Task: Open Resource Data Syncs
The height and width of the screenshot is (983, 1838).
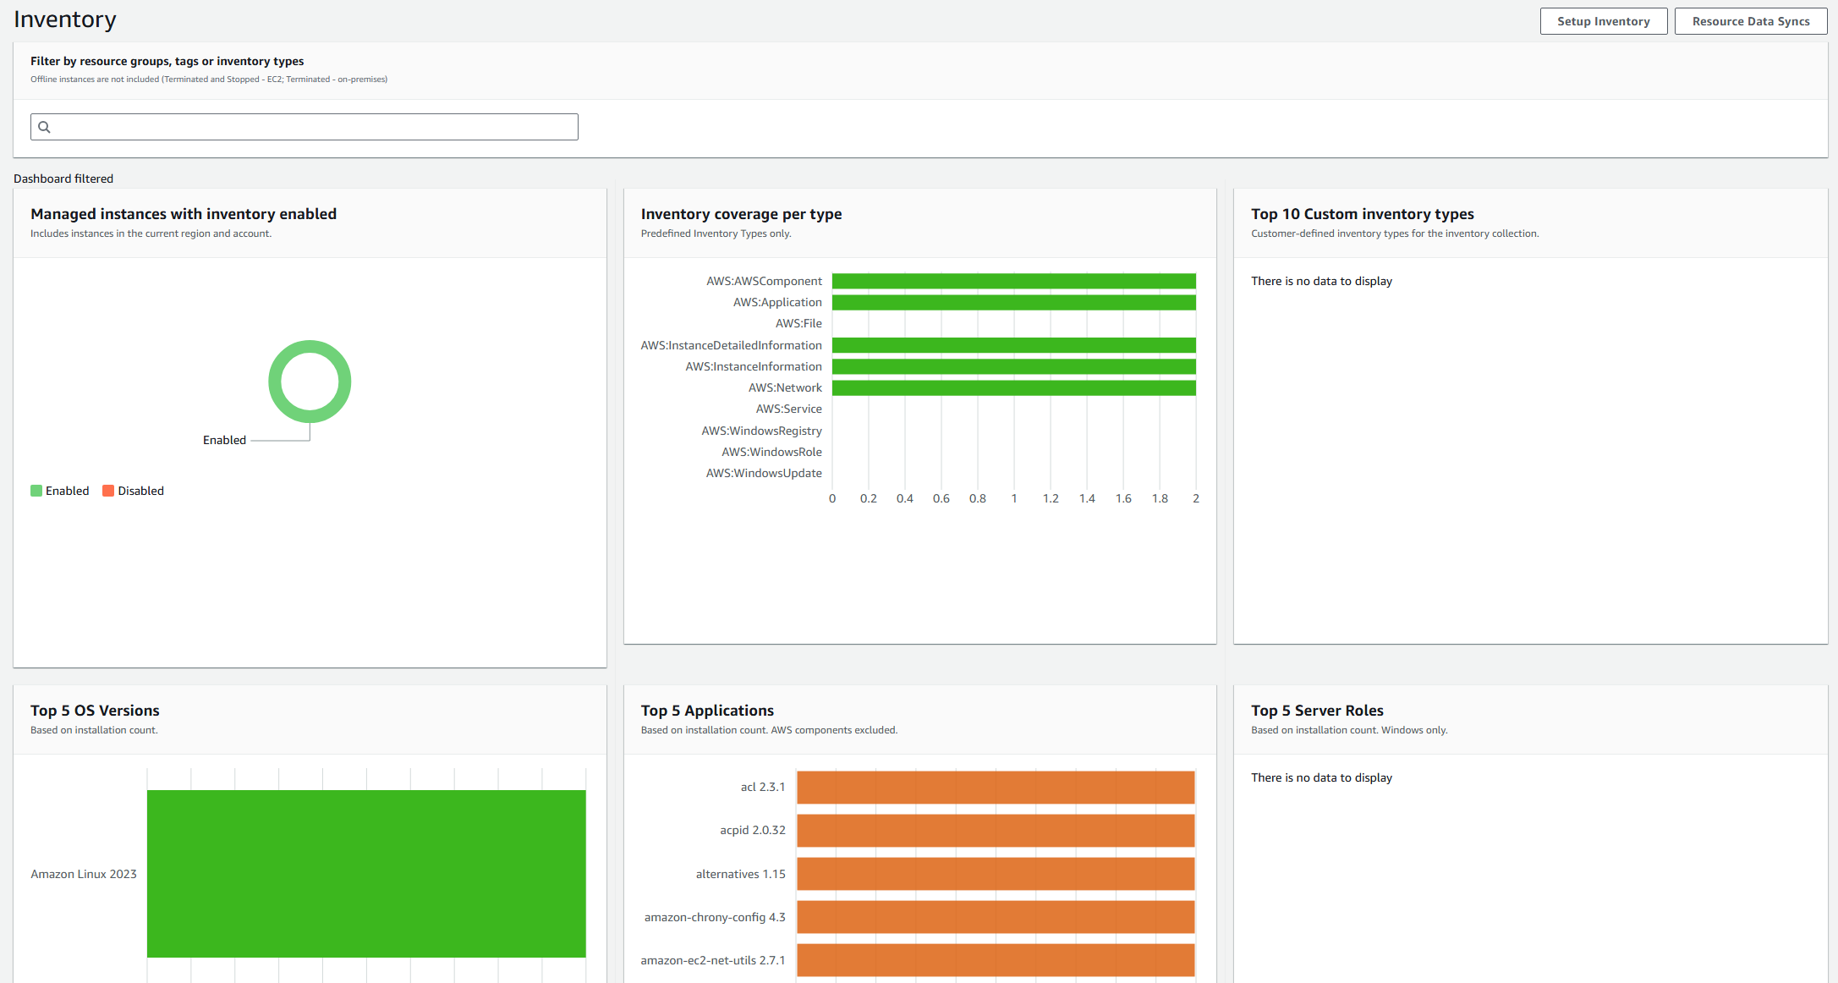Action: [1750, 21]
